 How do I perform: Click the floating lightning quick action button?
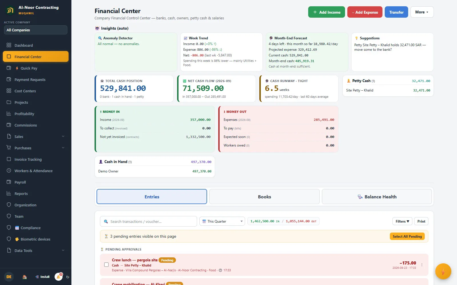(443, 271)
